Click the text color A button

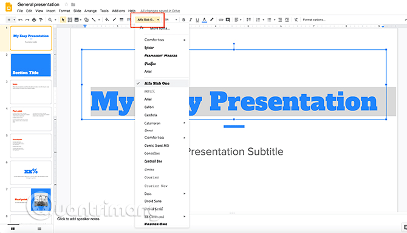pos(204,19)
